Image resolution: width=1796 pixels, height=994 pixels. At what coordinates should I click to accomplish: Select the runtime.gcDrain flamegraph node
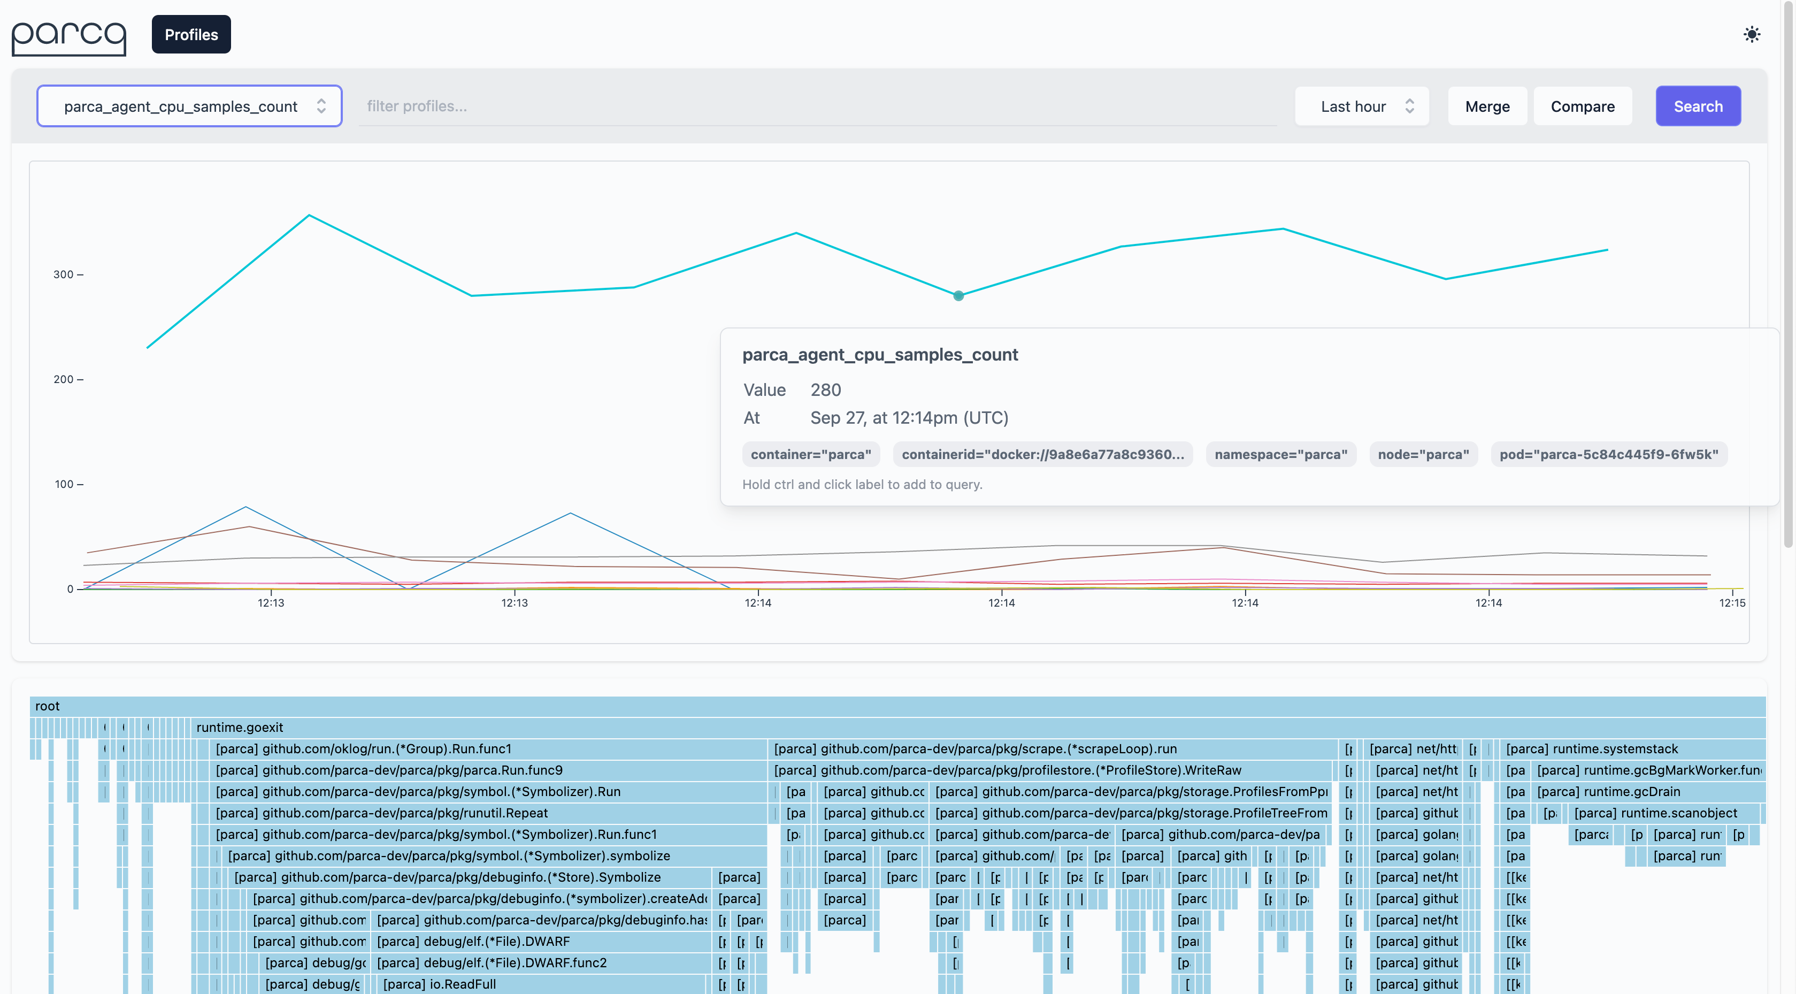point(1648,791)
